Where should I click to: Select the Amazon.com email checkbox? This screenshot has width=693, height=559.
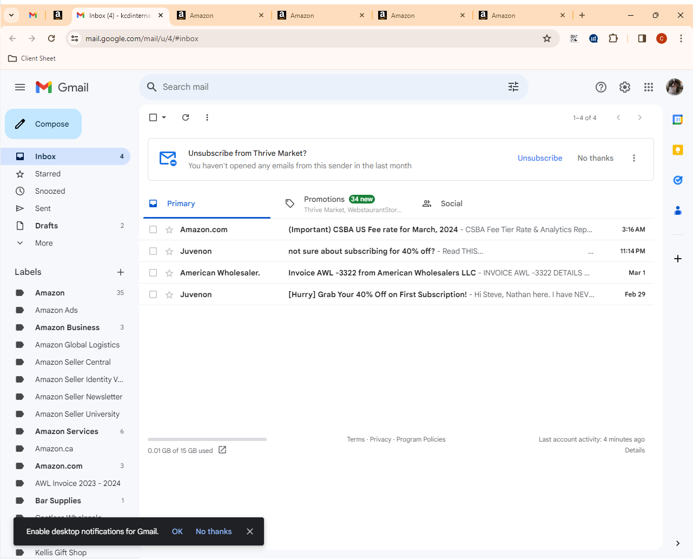pyautogui.click(x=153, y=229)
